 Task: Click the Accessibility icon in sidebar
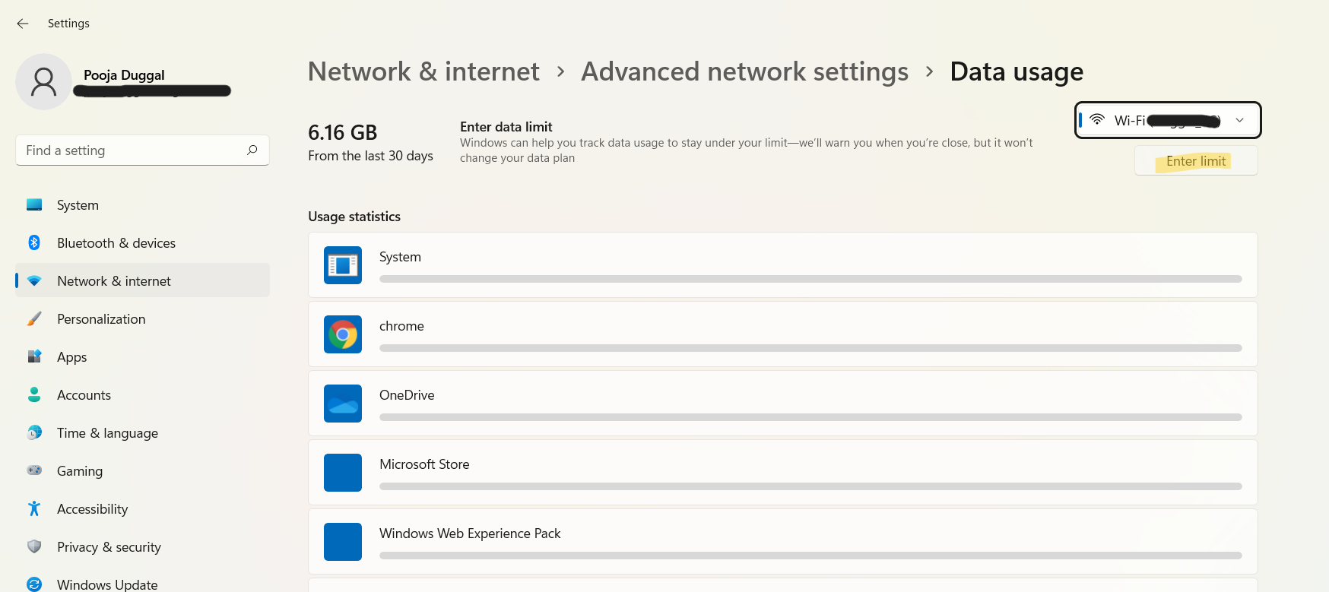coord(34,508)
